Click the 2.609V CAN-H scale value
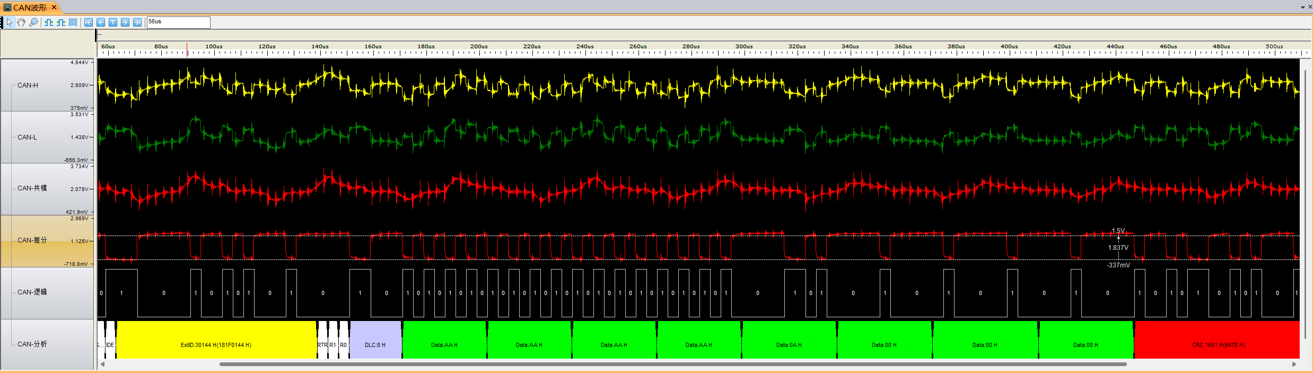This screenshot has height=373, width=1313. 80,85
